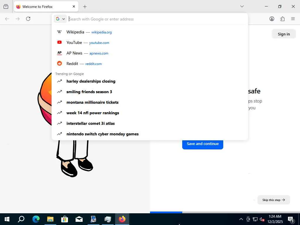Choose week 14 nfl power rankings
Image resolution: width=300 pixels, height=225 pixels.
tap(150, 113)
